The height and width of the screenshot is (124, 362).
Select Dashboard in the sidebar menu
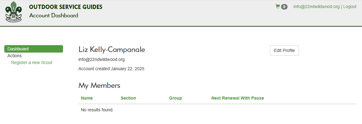[x=34, y=49]
